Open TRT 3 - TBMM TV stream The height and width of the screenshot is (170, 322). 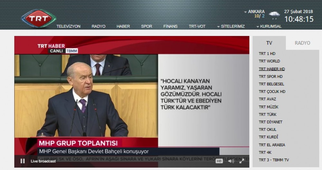click(x=274, y=160)
